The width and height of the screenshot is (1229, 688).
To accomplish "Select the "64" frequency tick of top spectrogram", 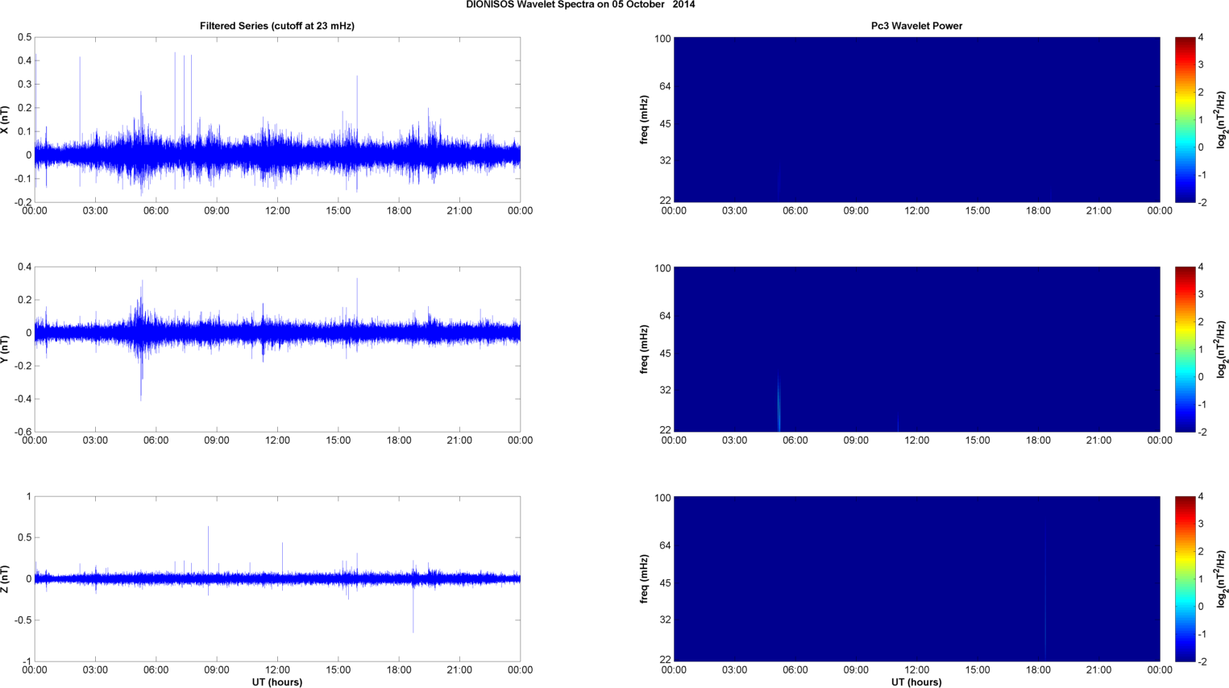I will (665, 86).
